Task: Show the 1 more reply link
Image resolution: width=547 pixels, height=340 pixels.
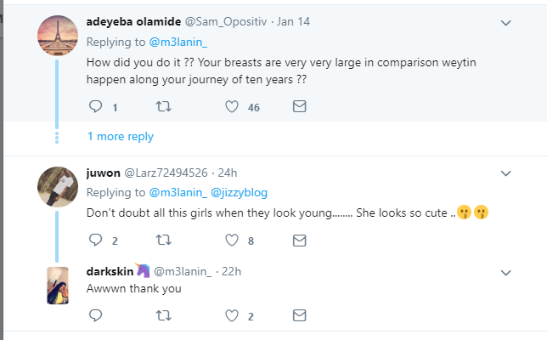Action: pyautogui.click(x=121, y=136)
